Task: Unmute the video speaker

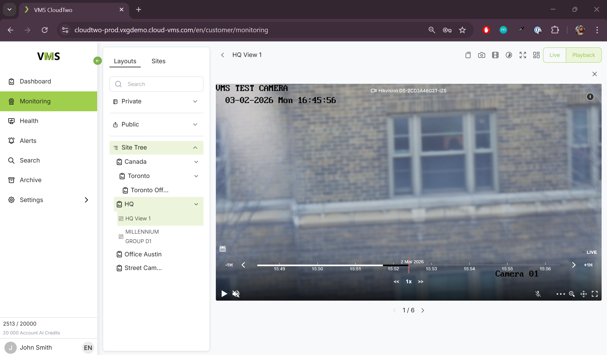Action: tap(236, 294)
